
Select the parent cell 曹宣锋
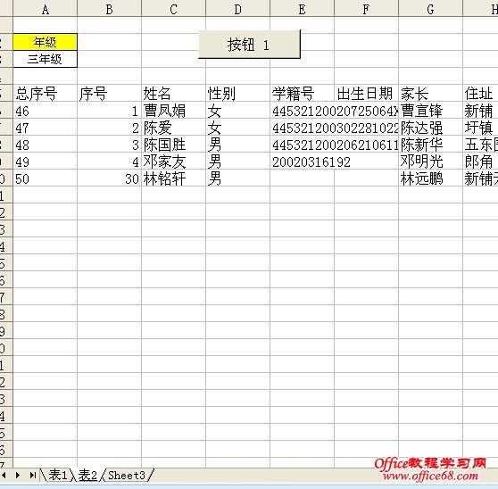(x=430, y=110)
